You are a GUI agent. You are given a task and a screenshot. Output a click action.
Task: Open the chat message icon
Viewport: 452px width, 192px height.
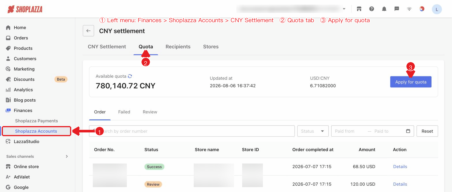click(x=397, y=9)
